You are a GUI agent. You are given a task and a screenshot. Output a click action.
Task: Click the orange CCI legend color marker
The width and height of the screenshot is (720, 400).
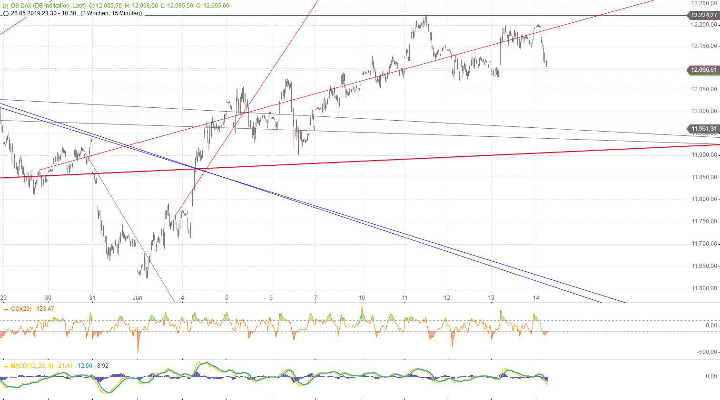[x=6, y=309]
